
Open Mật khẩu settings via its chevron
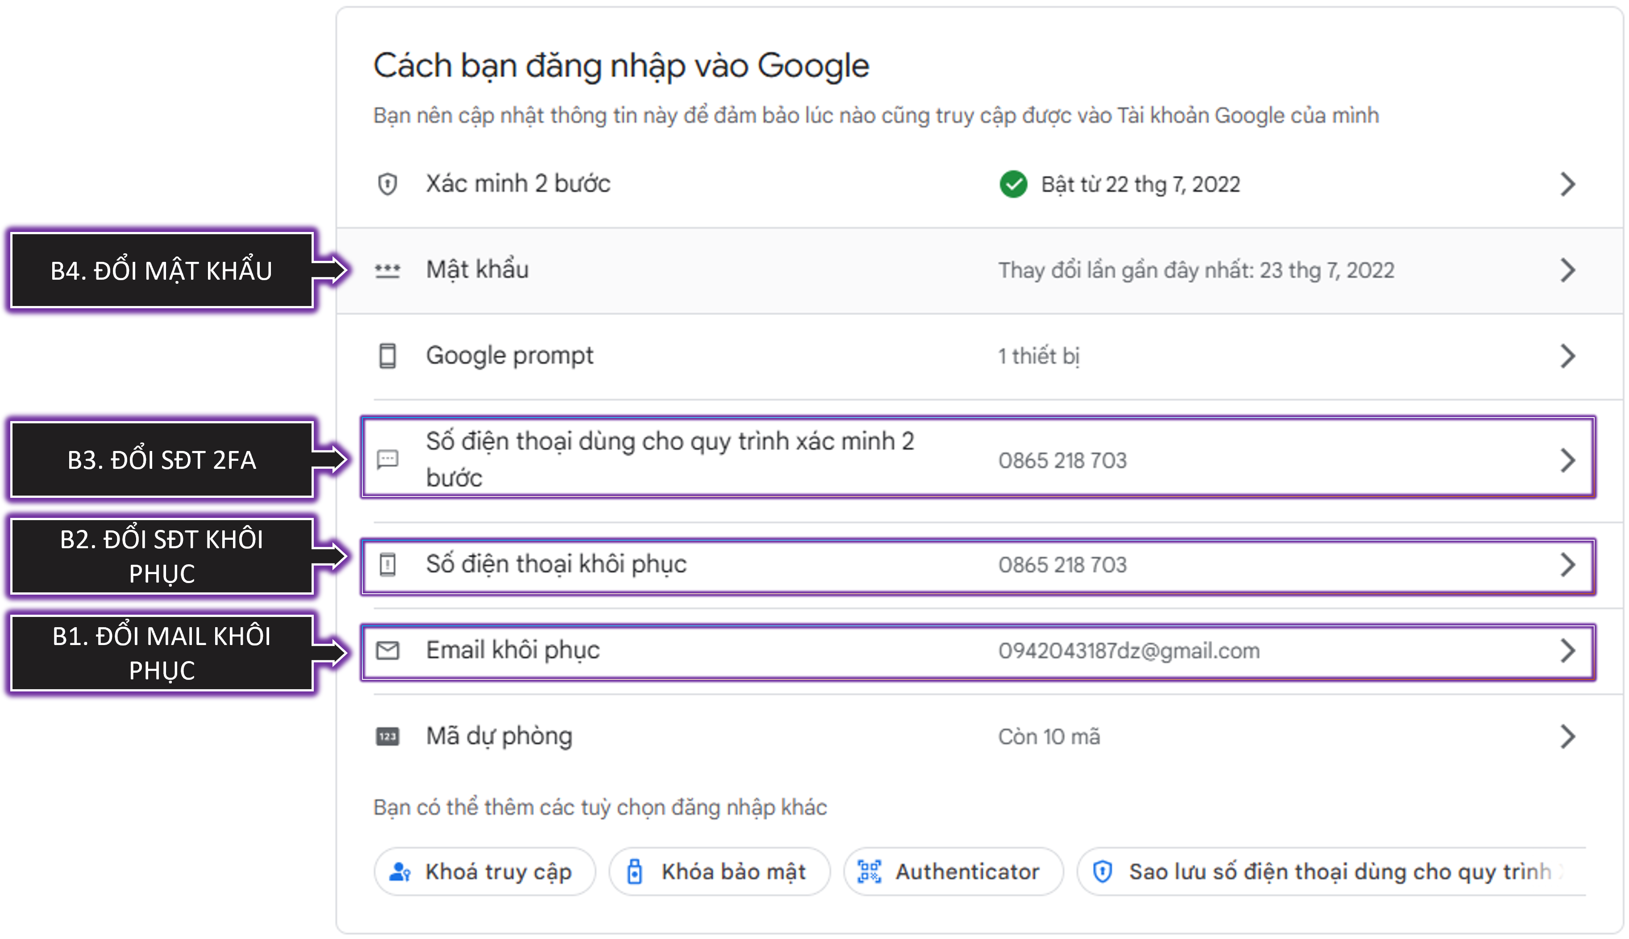(x=1568, y=270)
